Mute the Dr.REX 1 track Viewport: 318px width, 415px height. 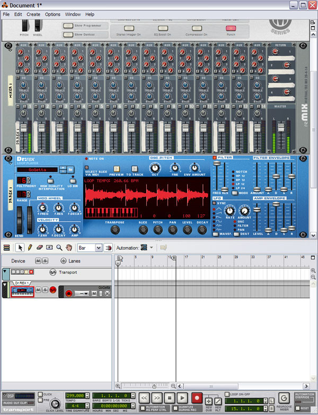38,290
